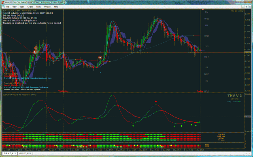Click the MS1 pivot level label
This screenshot has width=253, height=157.
point(206,57)
